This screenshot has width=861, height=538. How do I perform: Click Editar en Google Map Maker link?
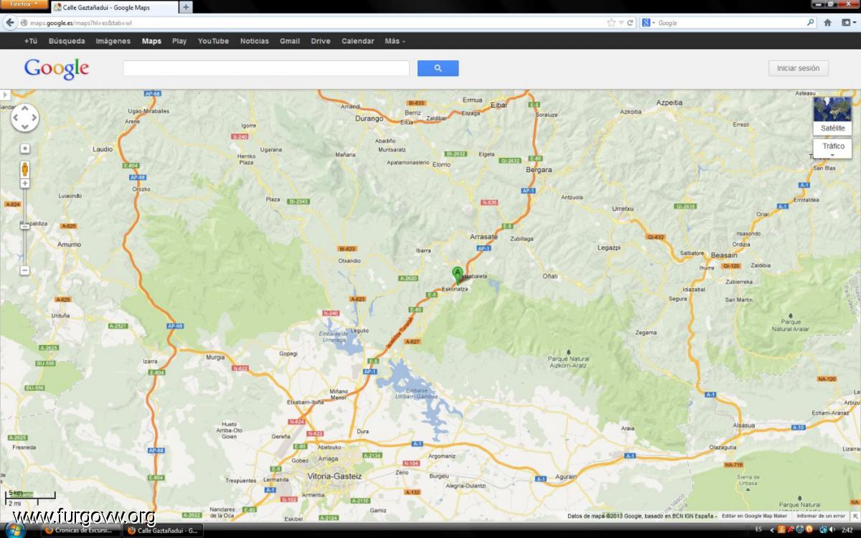pyautogui.click(x=755, y=516)
